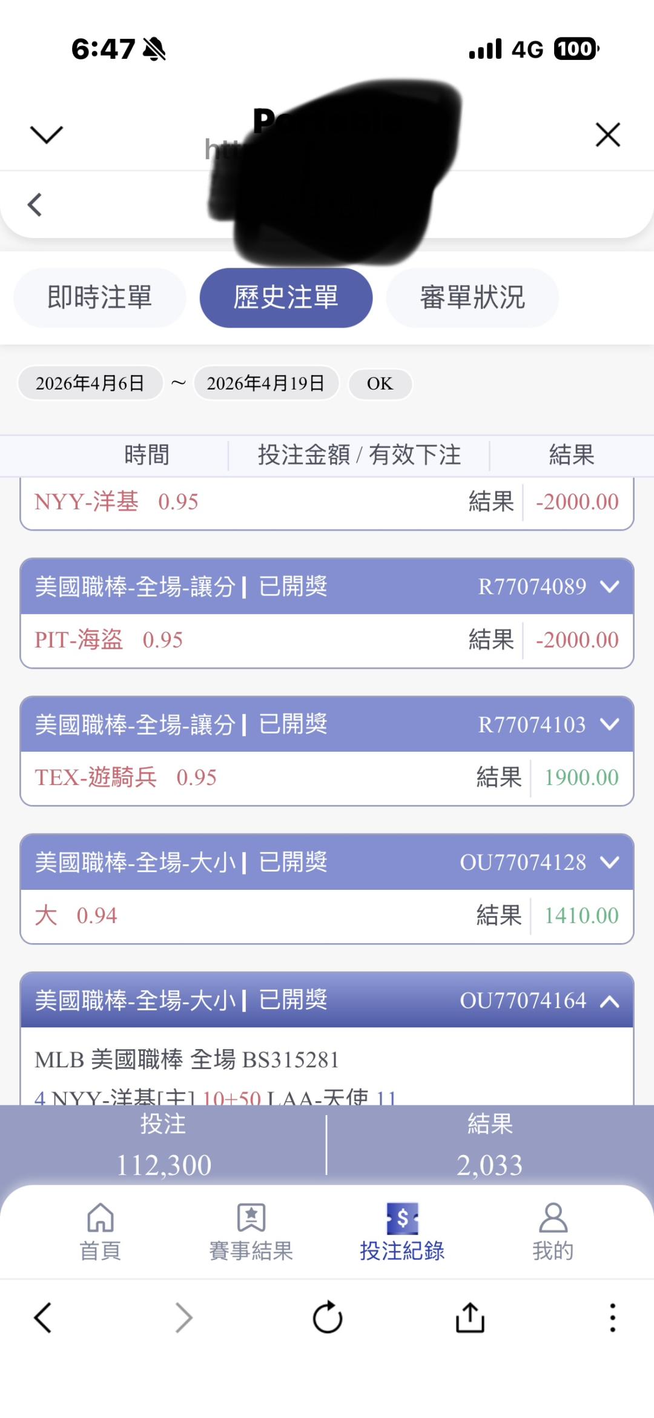Open the match results star icon
Image resolution: width=654 pixels, height=1418 pixels.
(x=251, y=1218)
